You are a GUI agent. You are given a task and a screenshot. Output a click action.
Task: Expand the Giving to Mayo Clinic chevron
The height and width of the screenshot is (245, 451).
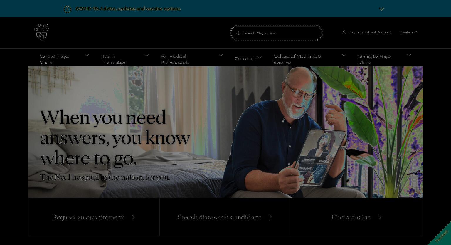click(x=409, y=55)
